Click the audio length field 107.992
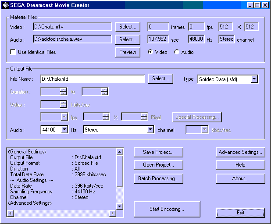Screen dimensions: 271x224 coord(158,39)
